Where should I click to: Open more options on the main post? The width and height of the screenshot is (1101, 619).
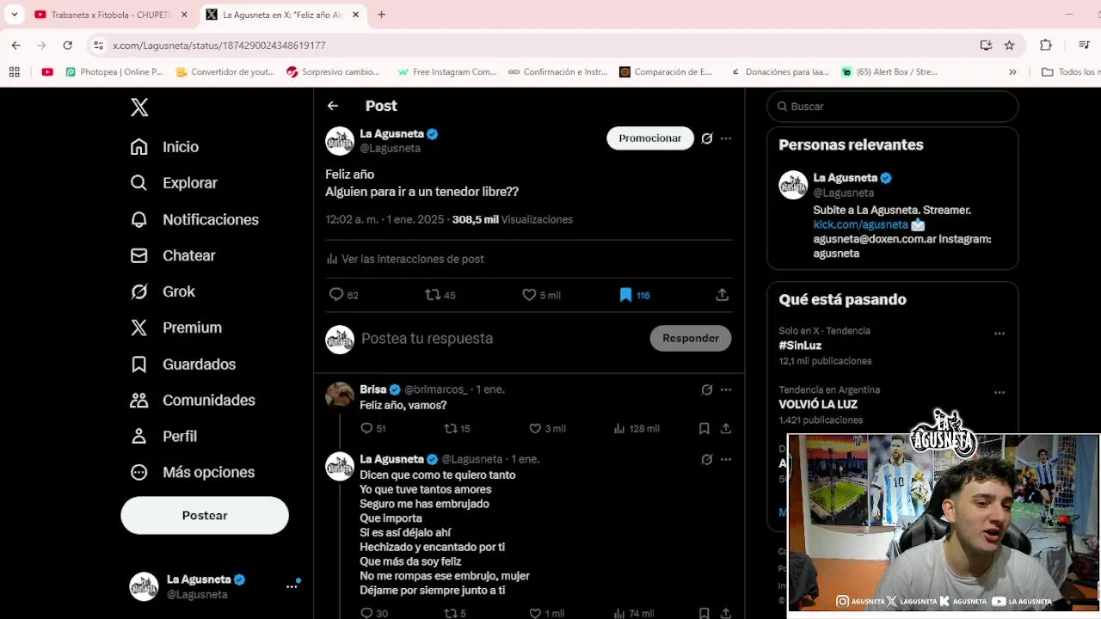[x=726, y=138]
